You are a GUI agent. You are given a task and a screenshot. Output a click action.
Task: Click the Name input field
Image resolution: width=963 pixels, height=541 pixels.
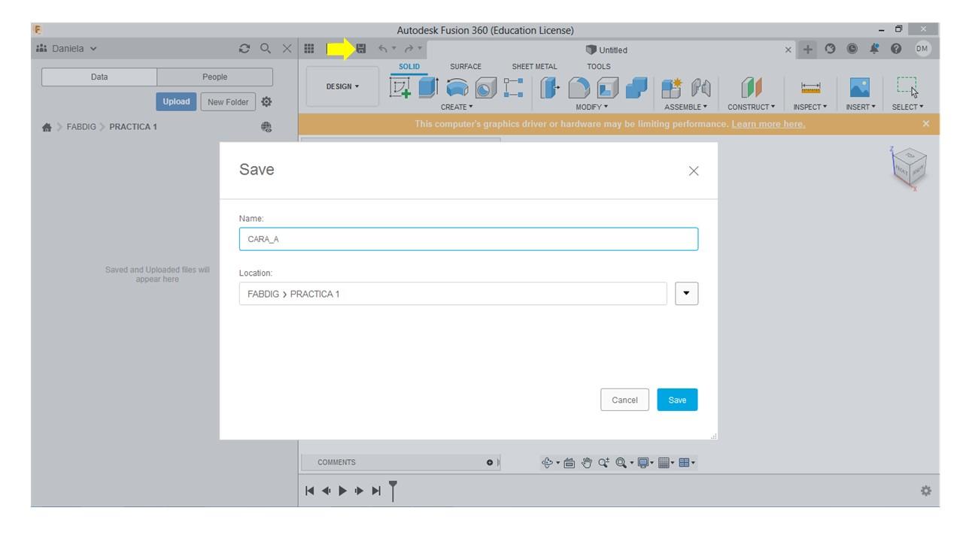tap(469, 239)
